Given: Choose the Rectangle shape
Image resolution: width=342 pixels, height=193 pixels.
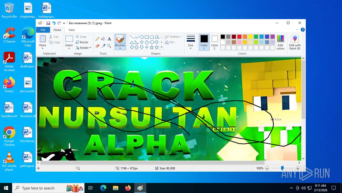Looking at the screenshot, I should coord(147,37).
